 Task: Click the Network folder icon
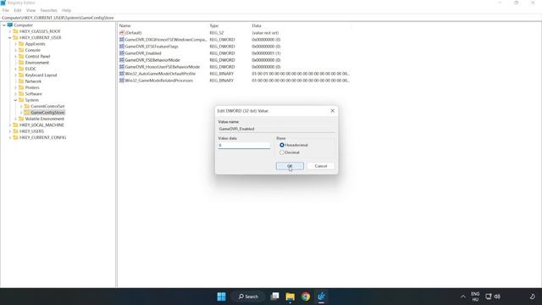21,81
